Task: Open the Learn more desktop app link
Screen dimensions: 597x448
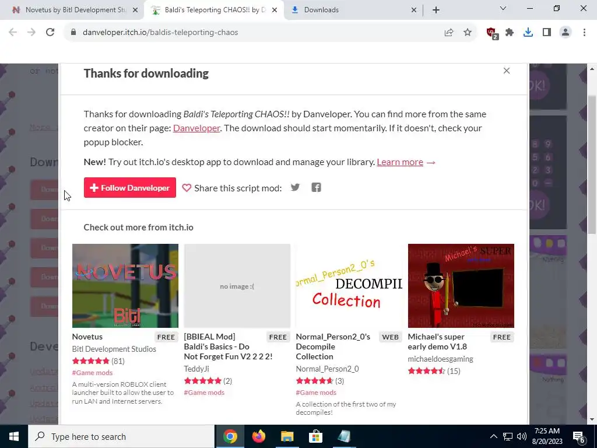Action: point(400,162)
